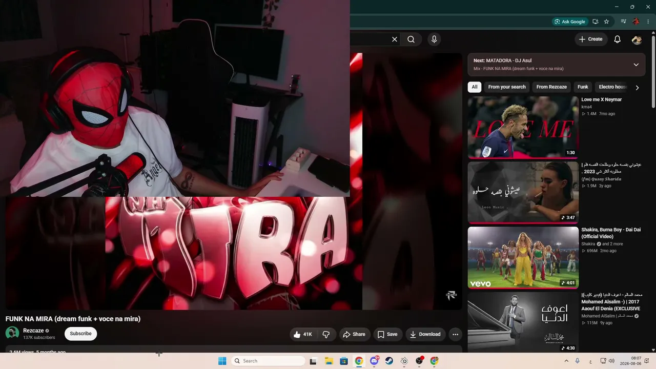Open Task View on the taskbar
The height and width of the screenshot is (369, 656).
point(313,361)
